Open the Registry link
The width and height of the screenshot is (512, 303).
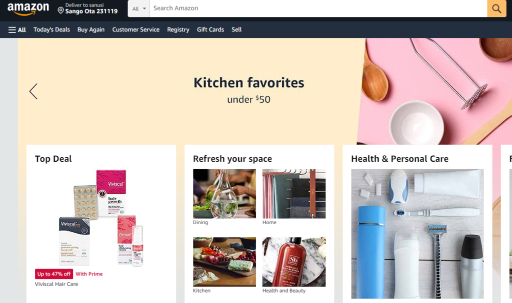tap(178, 29)
